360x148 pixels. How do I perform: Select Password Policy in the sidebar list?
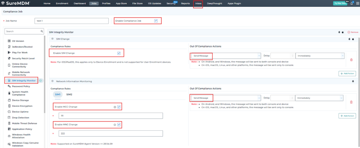21,86
